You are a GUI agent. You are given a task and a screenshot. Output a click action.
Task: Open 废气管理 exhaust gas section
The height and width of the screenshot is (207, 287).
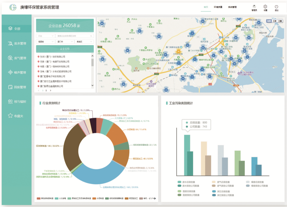(x=17, y=58)
